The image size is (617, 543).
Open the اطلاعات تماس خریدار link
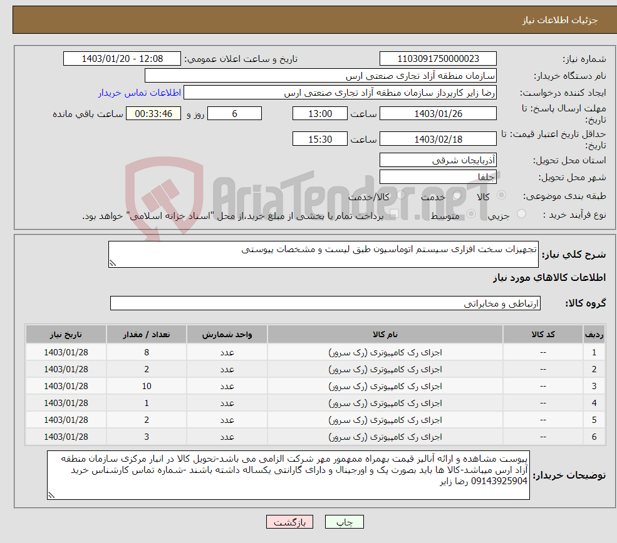point(139,93)
